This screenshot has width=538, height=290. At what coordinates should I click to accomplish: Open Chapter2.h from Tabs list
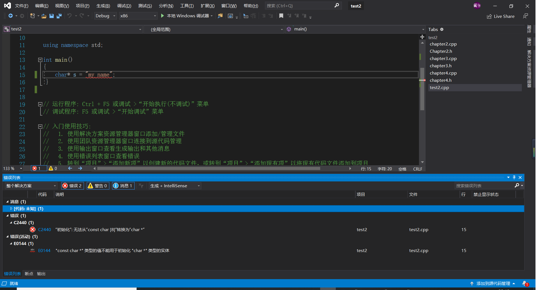pos(441,51)
